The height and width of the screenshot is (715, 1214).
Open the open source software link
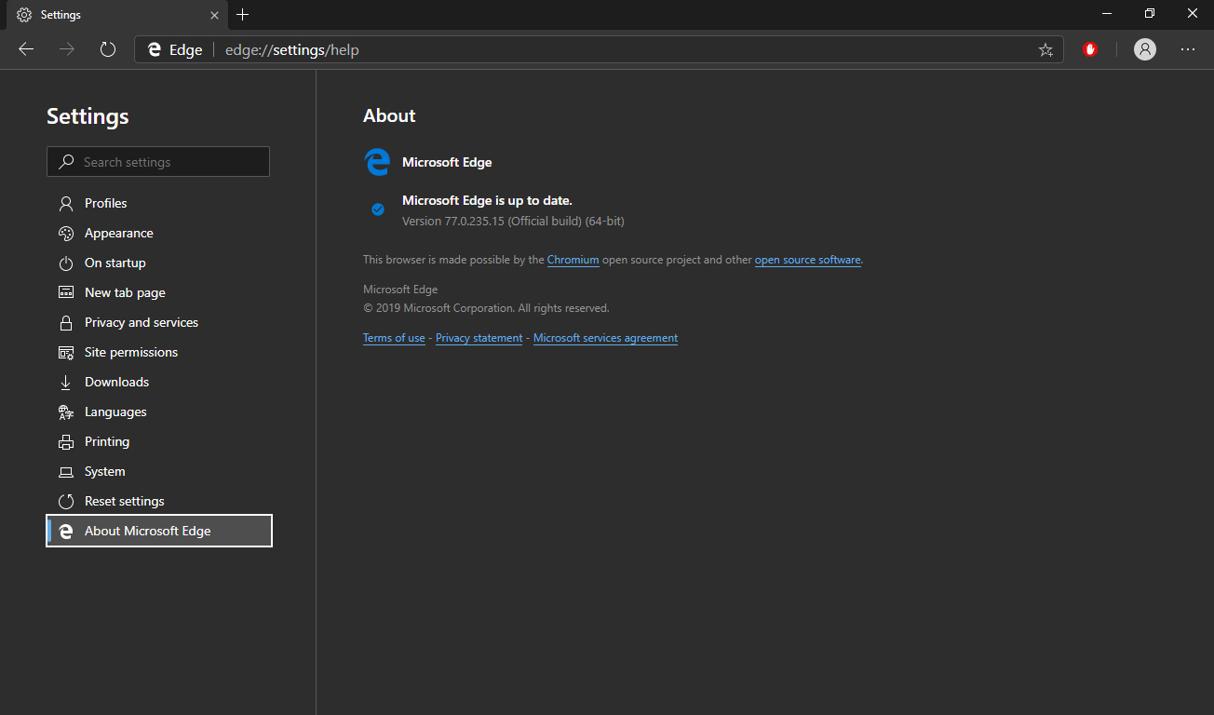point(807,260)
